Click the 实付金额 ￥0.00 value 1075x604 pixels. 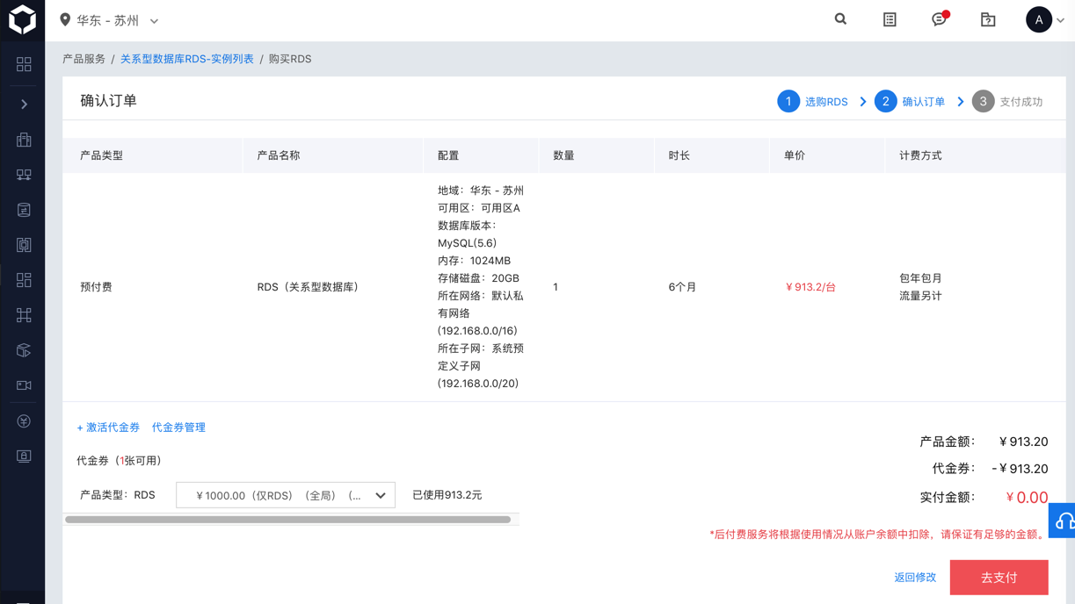[x=1027, y=498]
